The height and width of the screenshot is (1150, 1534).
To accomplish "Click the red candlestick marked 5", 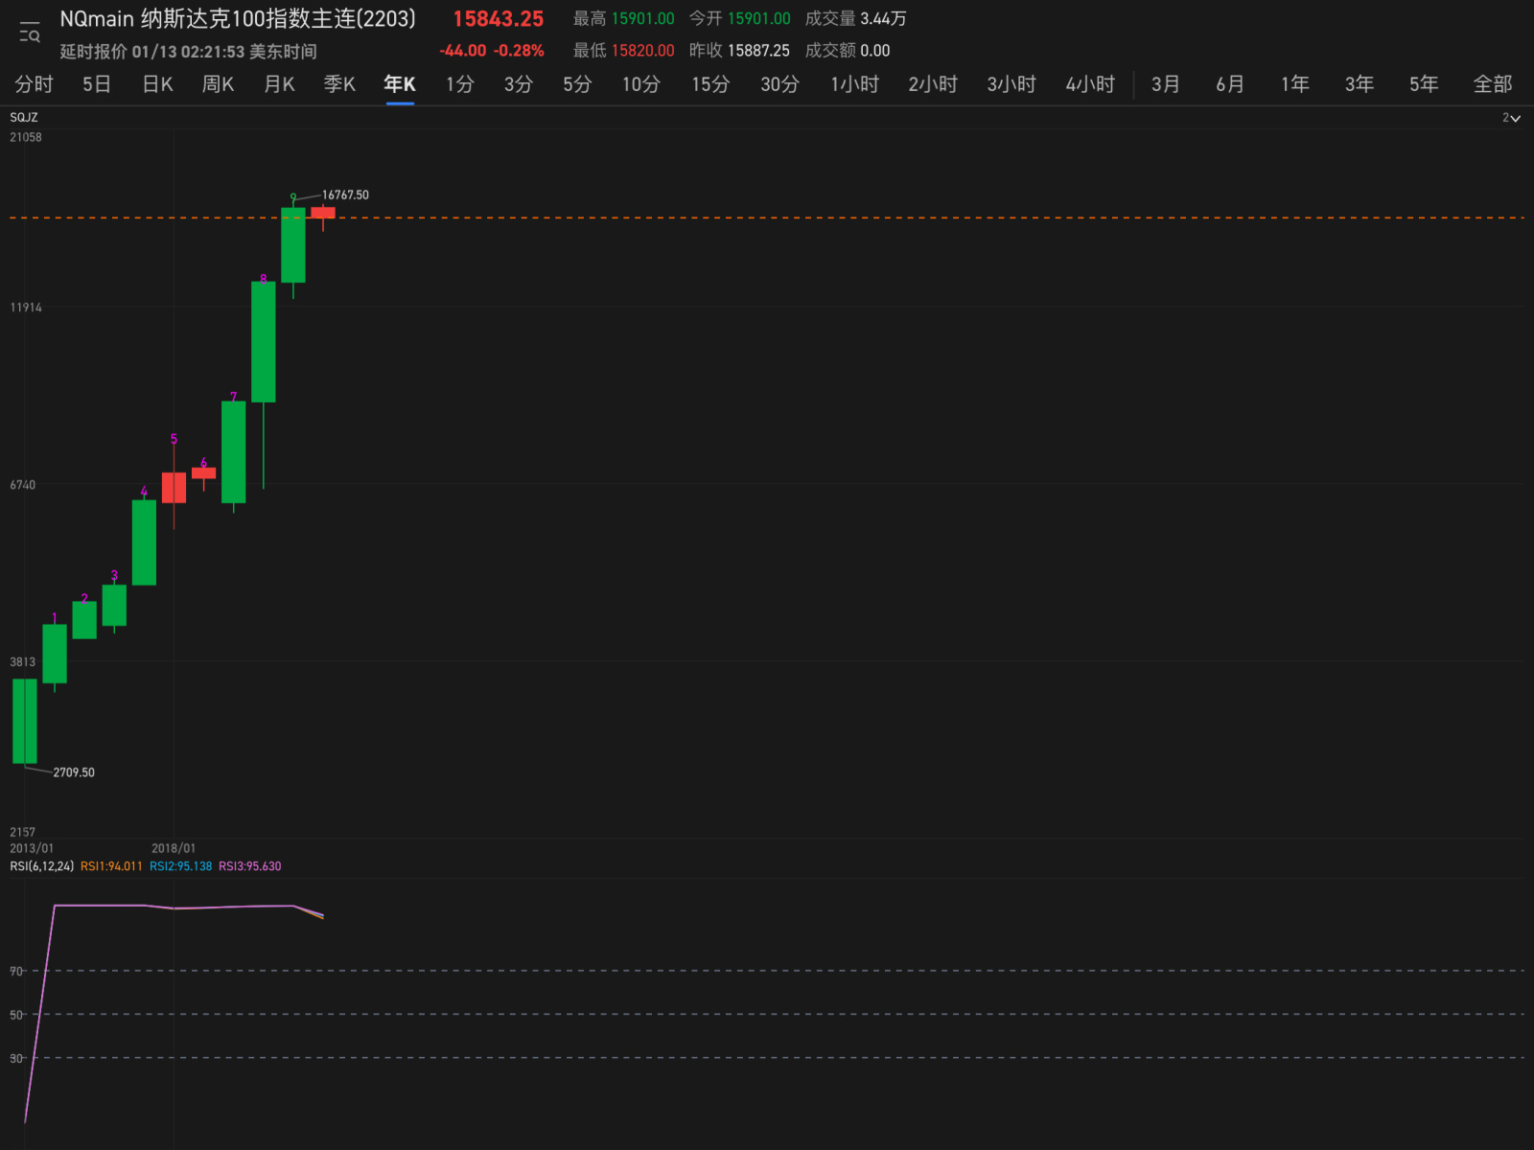I will coord(174,488).
